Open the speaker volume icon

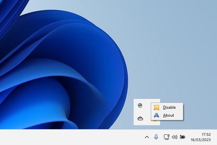tap(175, 137)
